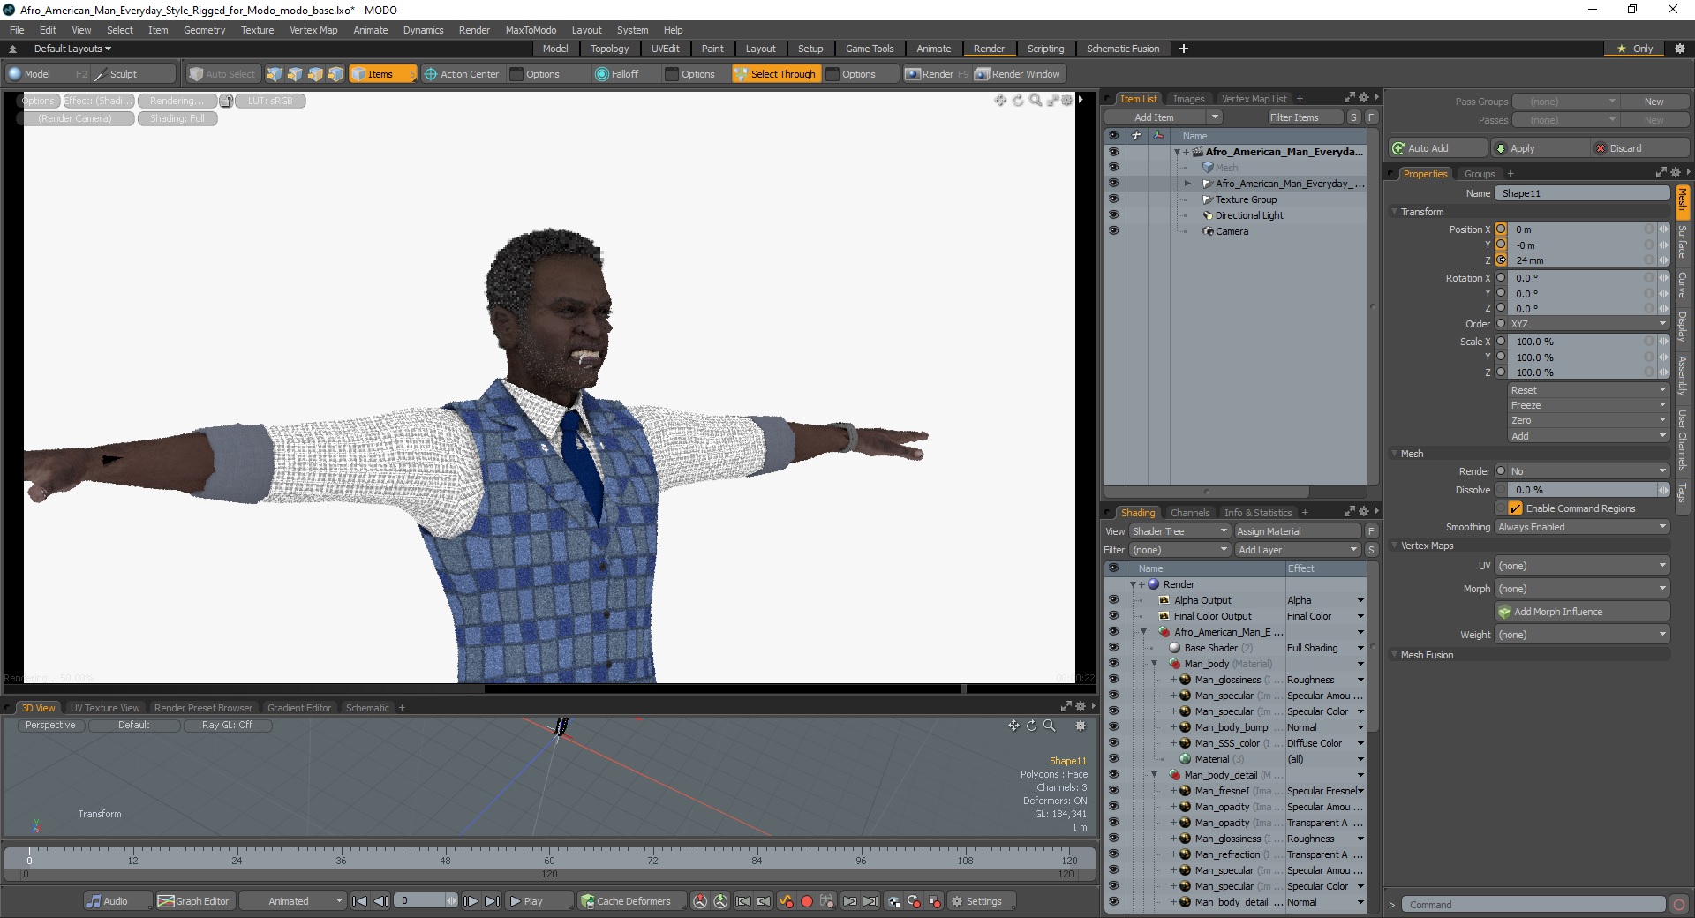Screen dimensions: 1695x918
Task: Reset render preview viewport rotation icon
Action: coord(1017,100)
